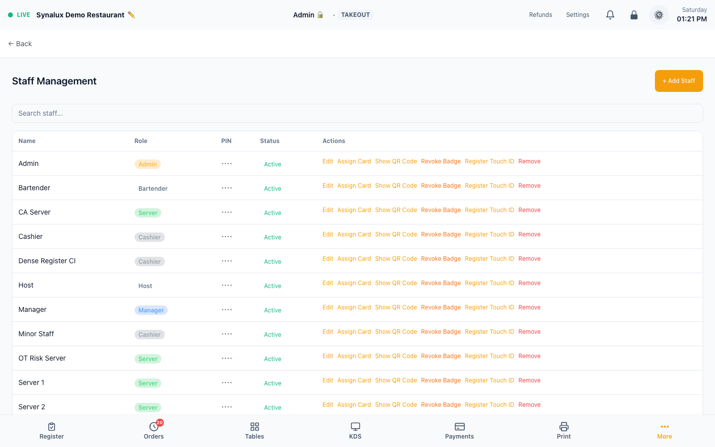Click the Name column header
Viewport: 715px width, 447px height.
(x=27, y=141)
